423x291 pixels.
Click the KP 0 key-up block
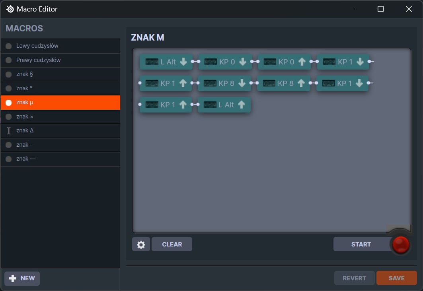coord(284,62)
